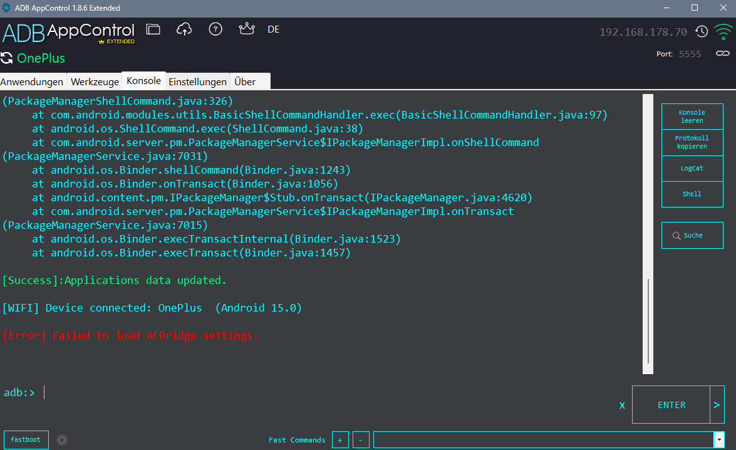The height and width of the screenshot is (450, 736).
Task: Click the ADB AppControl logo
Action: pyautogui.click(x=68, y=33)
